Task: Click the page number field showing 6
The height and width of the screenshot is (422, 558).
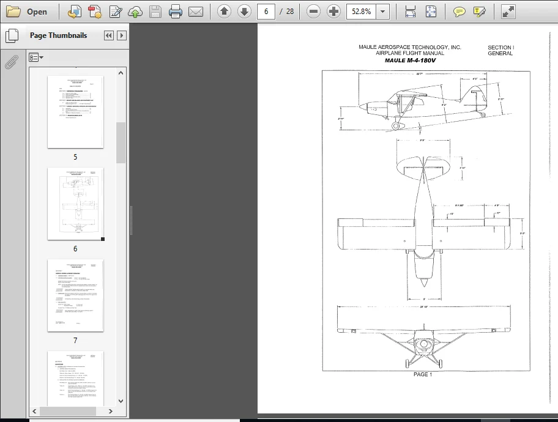Action: (266, 12)
